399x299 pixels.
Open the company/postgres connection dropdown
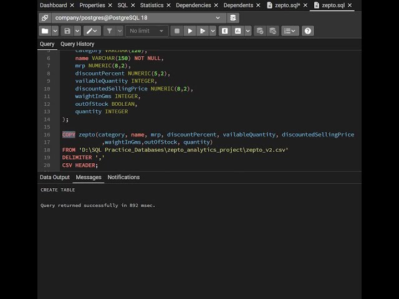(x=138, y=18)
